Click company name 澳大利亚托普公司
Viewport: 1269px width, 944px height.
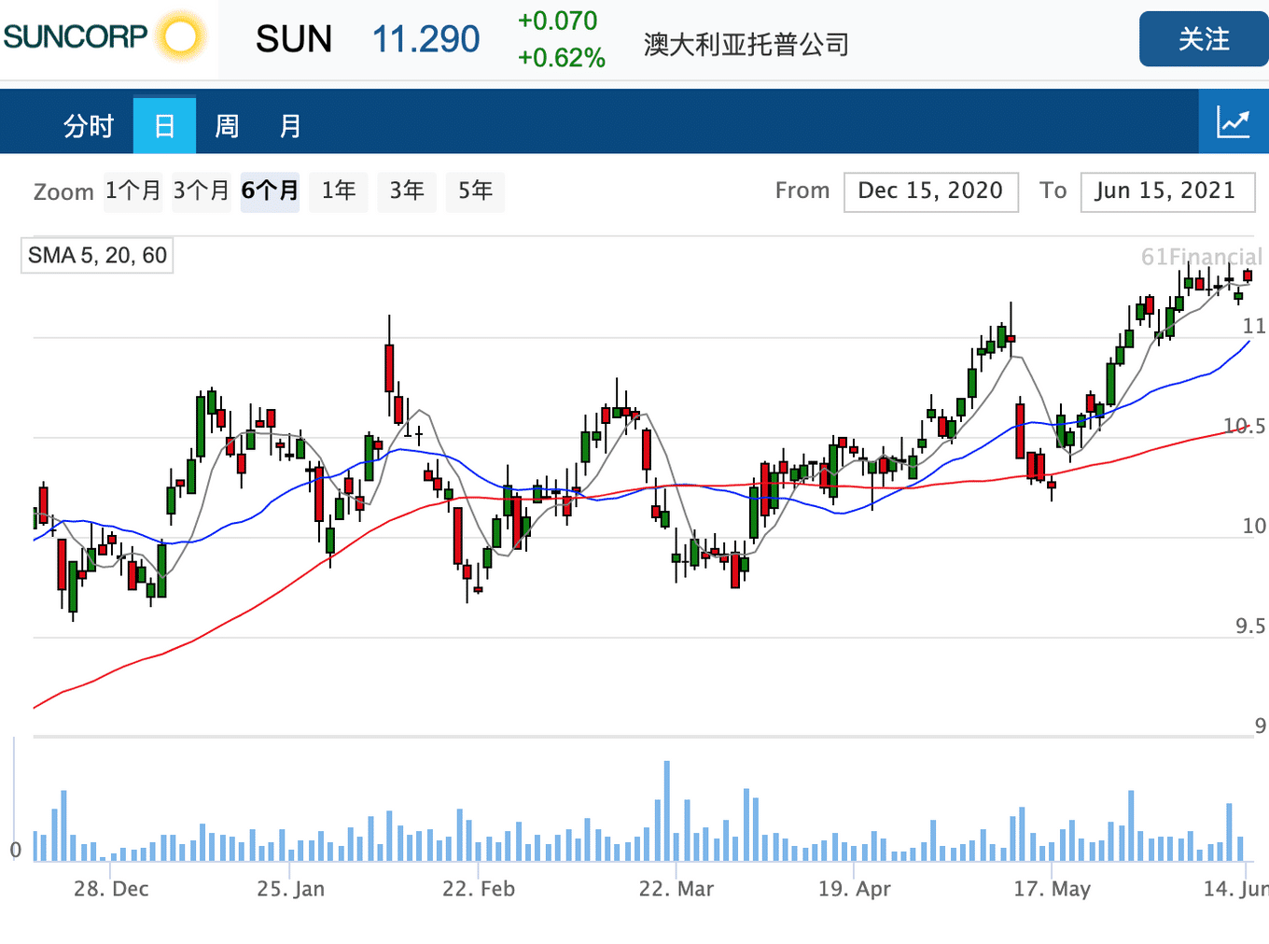[x=746, y=44]
